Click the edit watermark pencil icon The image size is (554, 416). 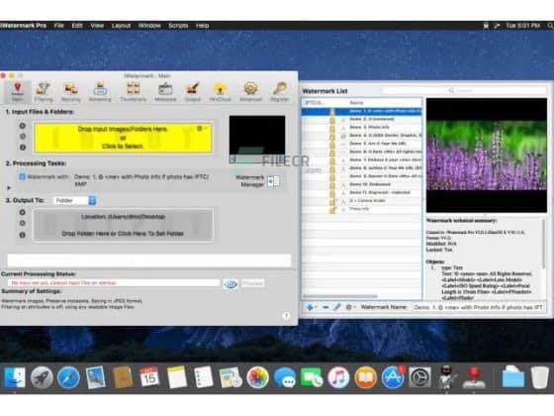(337, 307)
